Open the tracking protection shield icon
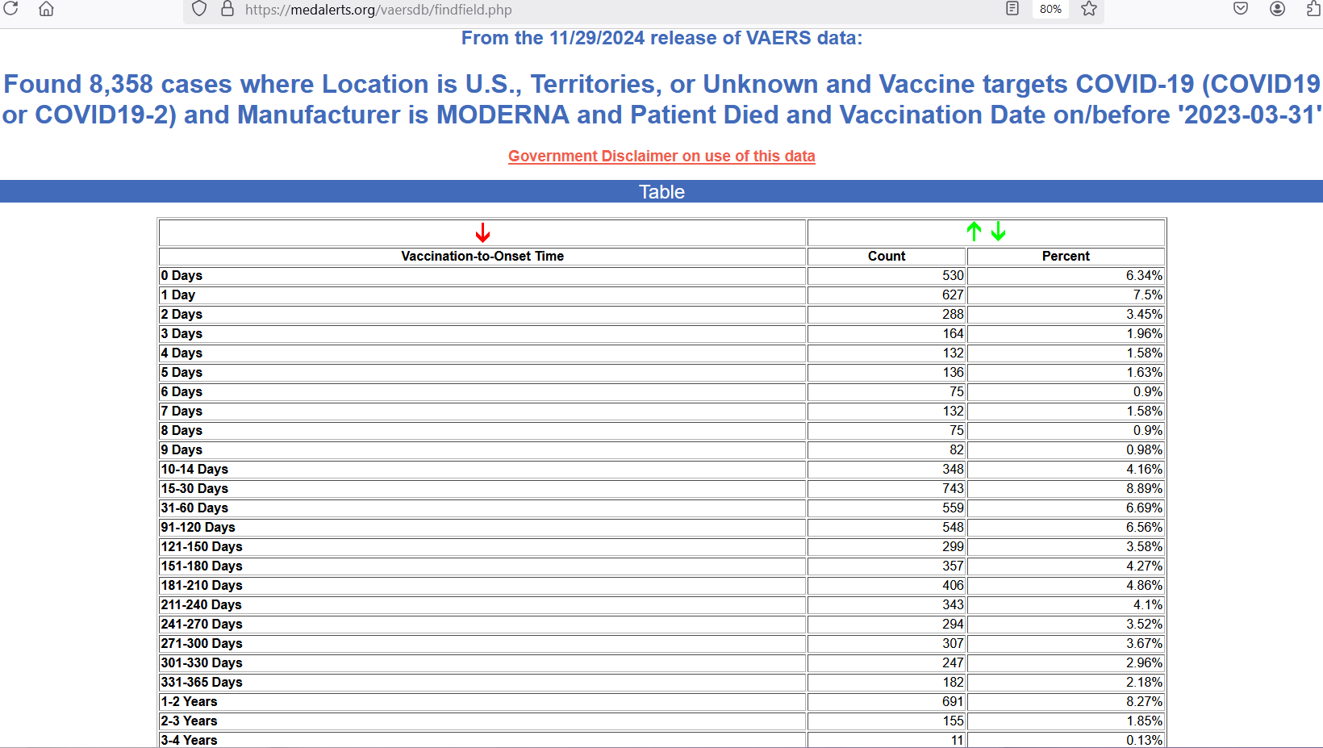This screenshot has height=748, width=1323. point(199,9)
